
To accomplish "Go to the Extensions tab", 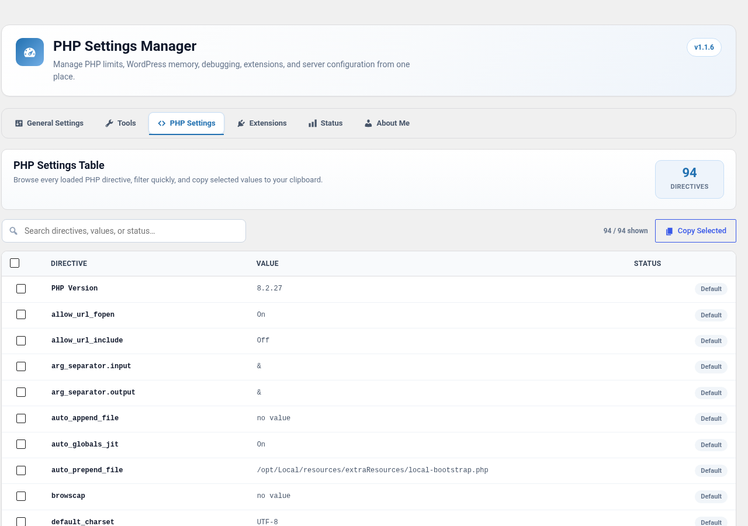I will pos(262,123).
